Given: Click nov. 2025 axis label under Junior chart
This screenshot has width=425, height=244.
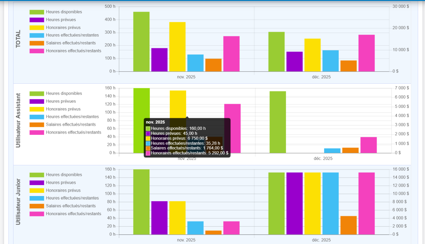Looking at the screenshot, I should pyautogui.click(x=186, y=240).
